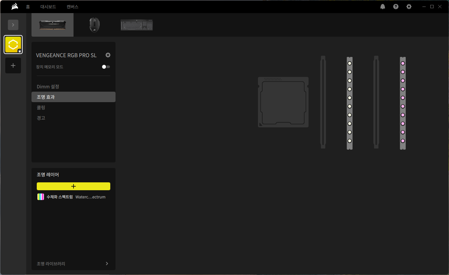Screen dimensions: 449x275
Task: Add lighting layer with yellow plus button
Action: coord(74,186)
